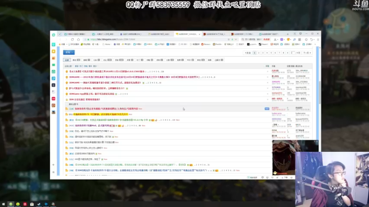Go to page 9 of thread list
This screenshot has height=207, width=369.
click(x=287, y=53)
